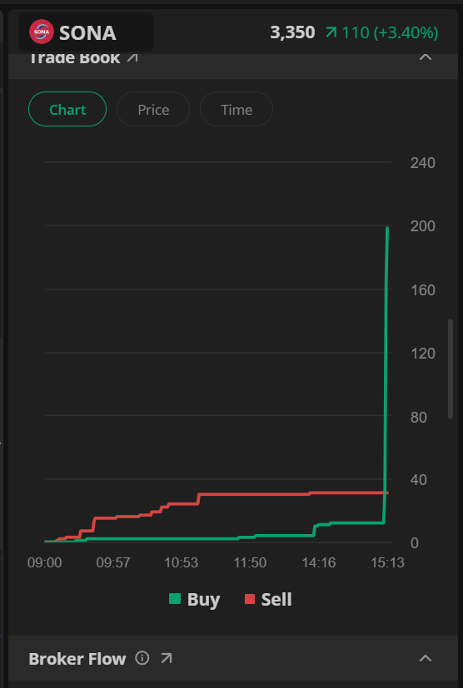The image size is (463, 688).
Task: Open Trade Book in expanded view arrow
Action: [132, 59]
